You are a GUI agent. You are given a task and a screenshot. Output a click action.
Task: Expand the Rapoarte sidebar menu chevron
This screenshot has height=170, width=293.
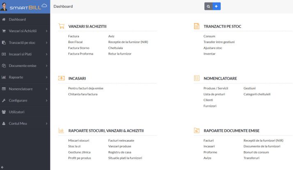46,77
